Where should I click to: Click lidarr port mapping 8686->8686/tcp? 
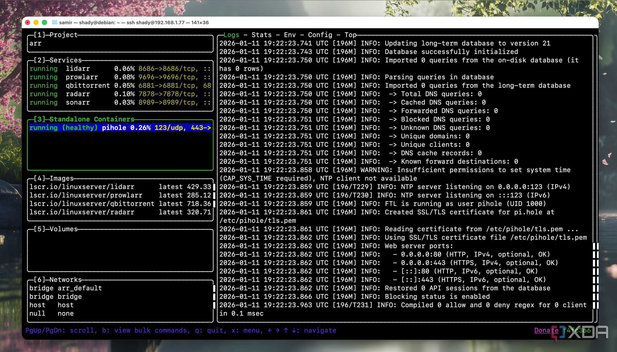point(168,69)
